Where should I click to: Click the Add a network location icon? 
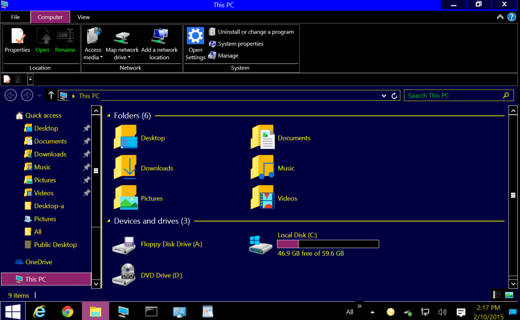pyautogui.click(x=159, y=36)
